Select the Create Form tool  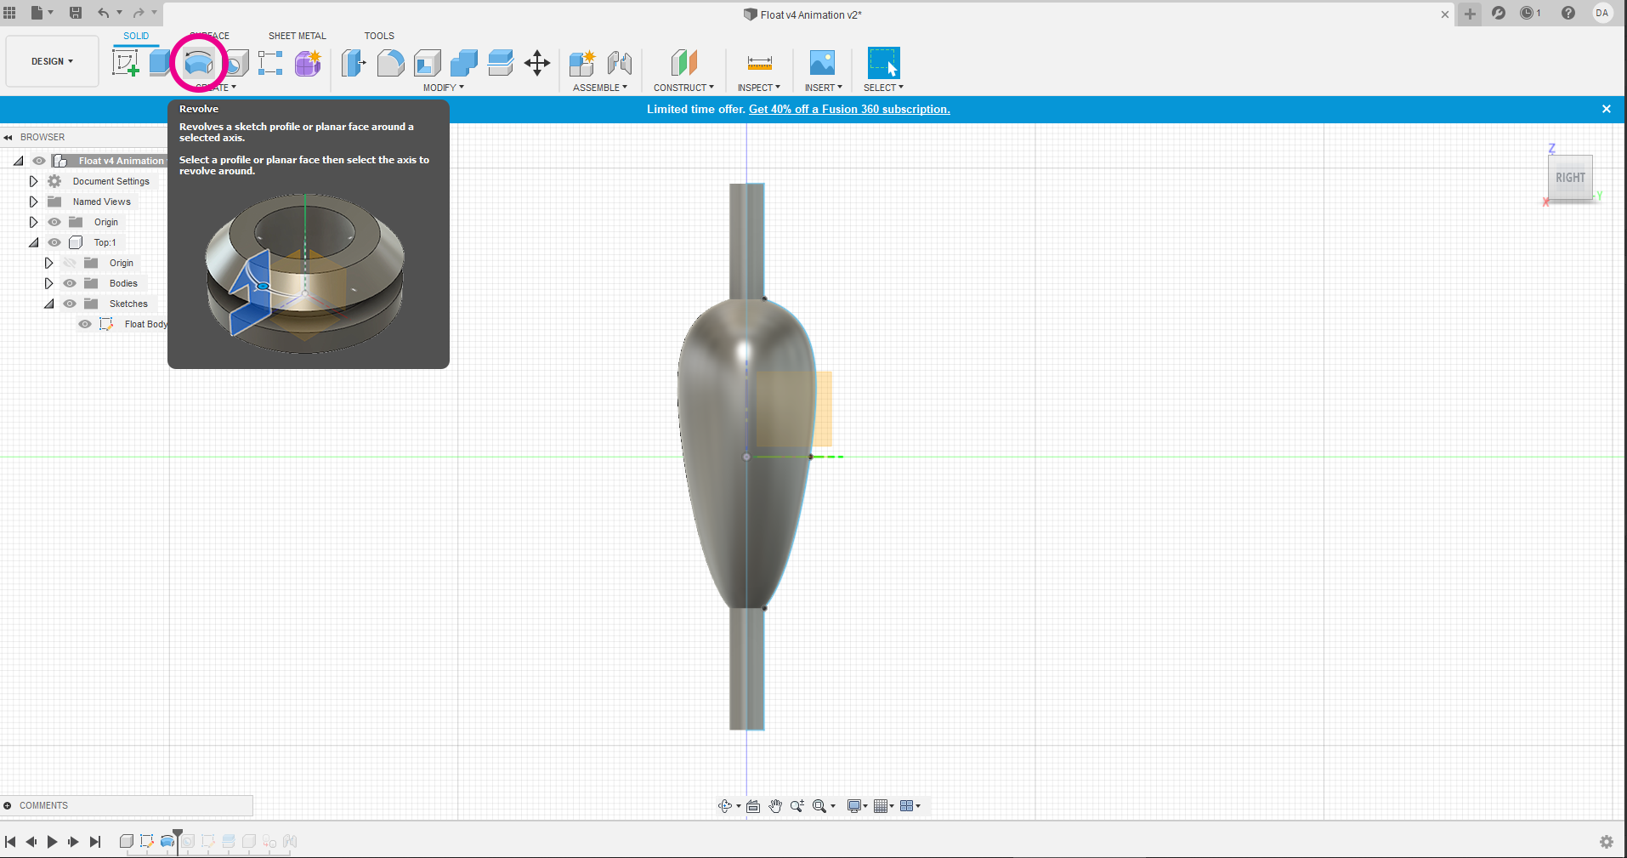[x=308, y=63]
